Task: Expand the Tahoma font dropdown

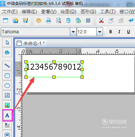Action: click(x=73, y=32)
